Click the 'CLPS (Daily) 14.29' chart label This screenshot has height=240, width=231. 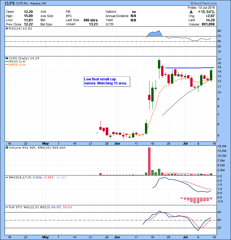pyautogui.click(x=24, y=58)
